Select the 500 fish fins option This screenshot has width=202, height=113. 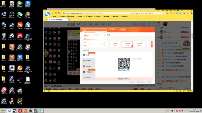[140, 44]
